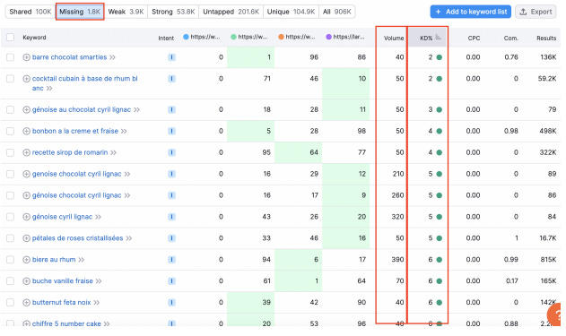Viewport: 566px width, 336px height.
Task: Expand arrows after buche vanille fraise
Action: (99, 281)
